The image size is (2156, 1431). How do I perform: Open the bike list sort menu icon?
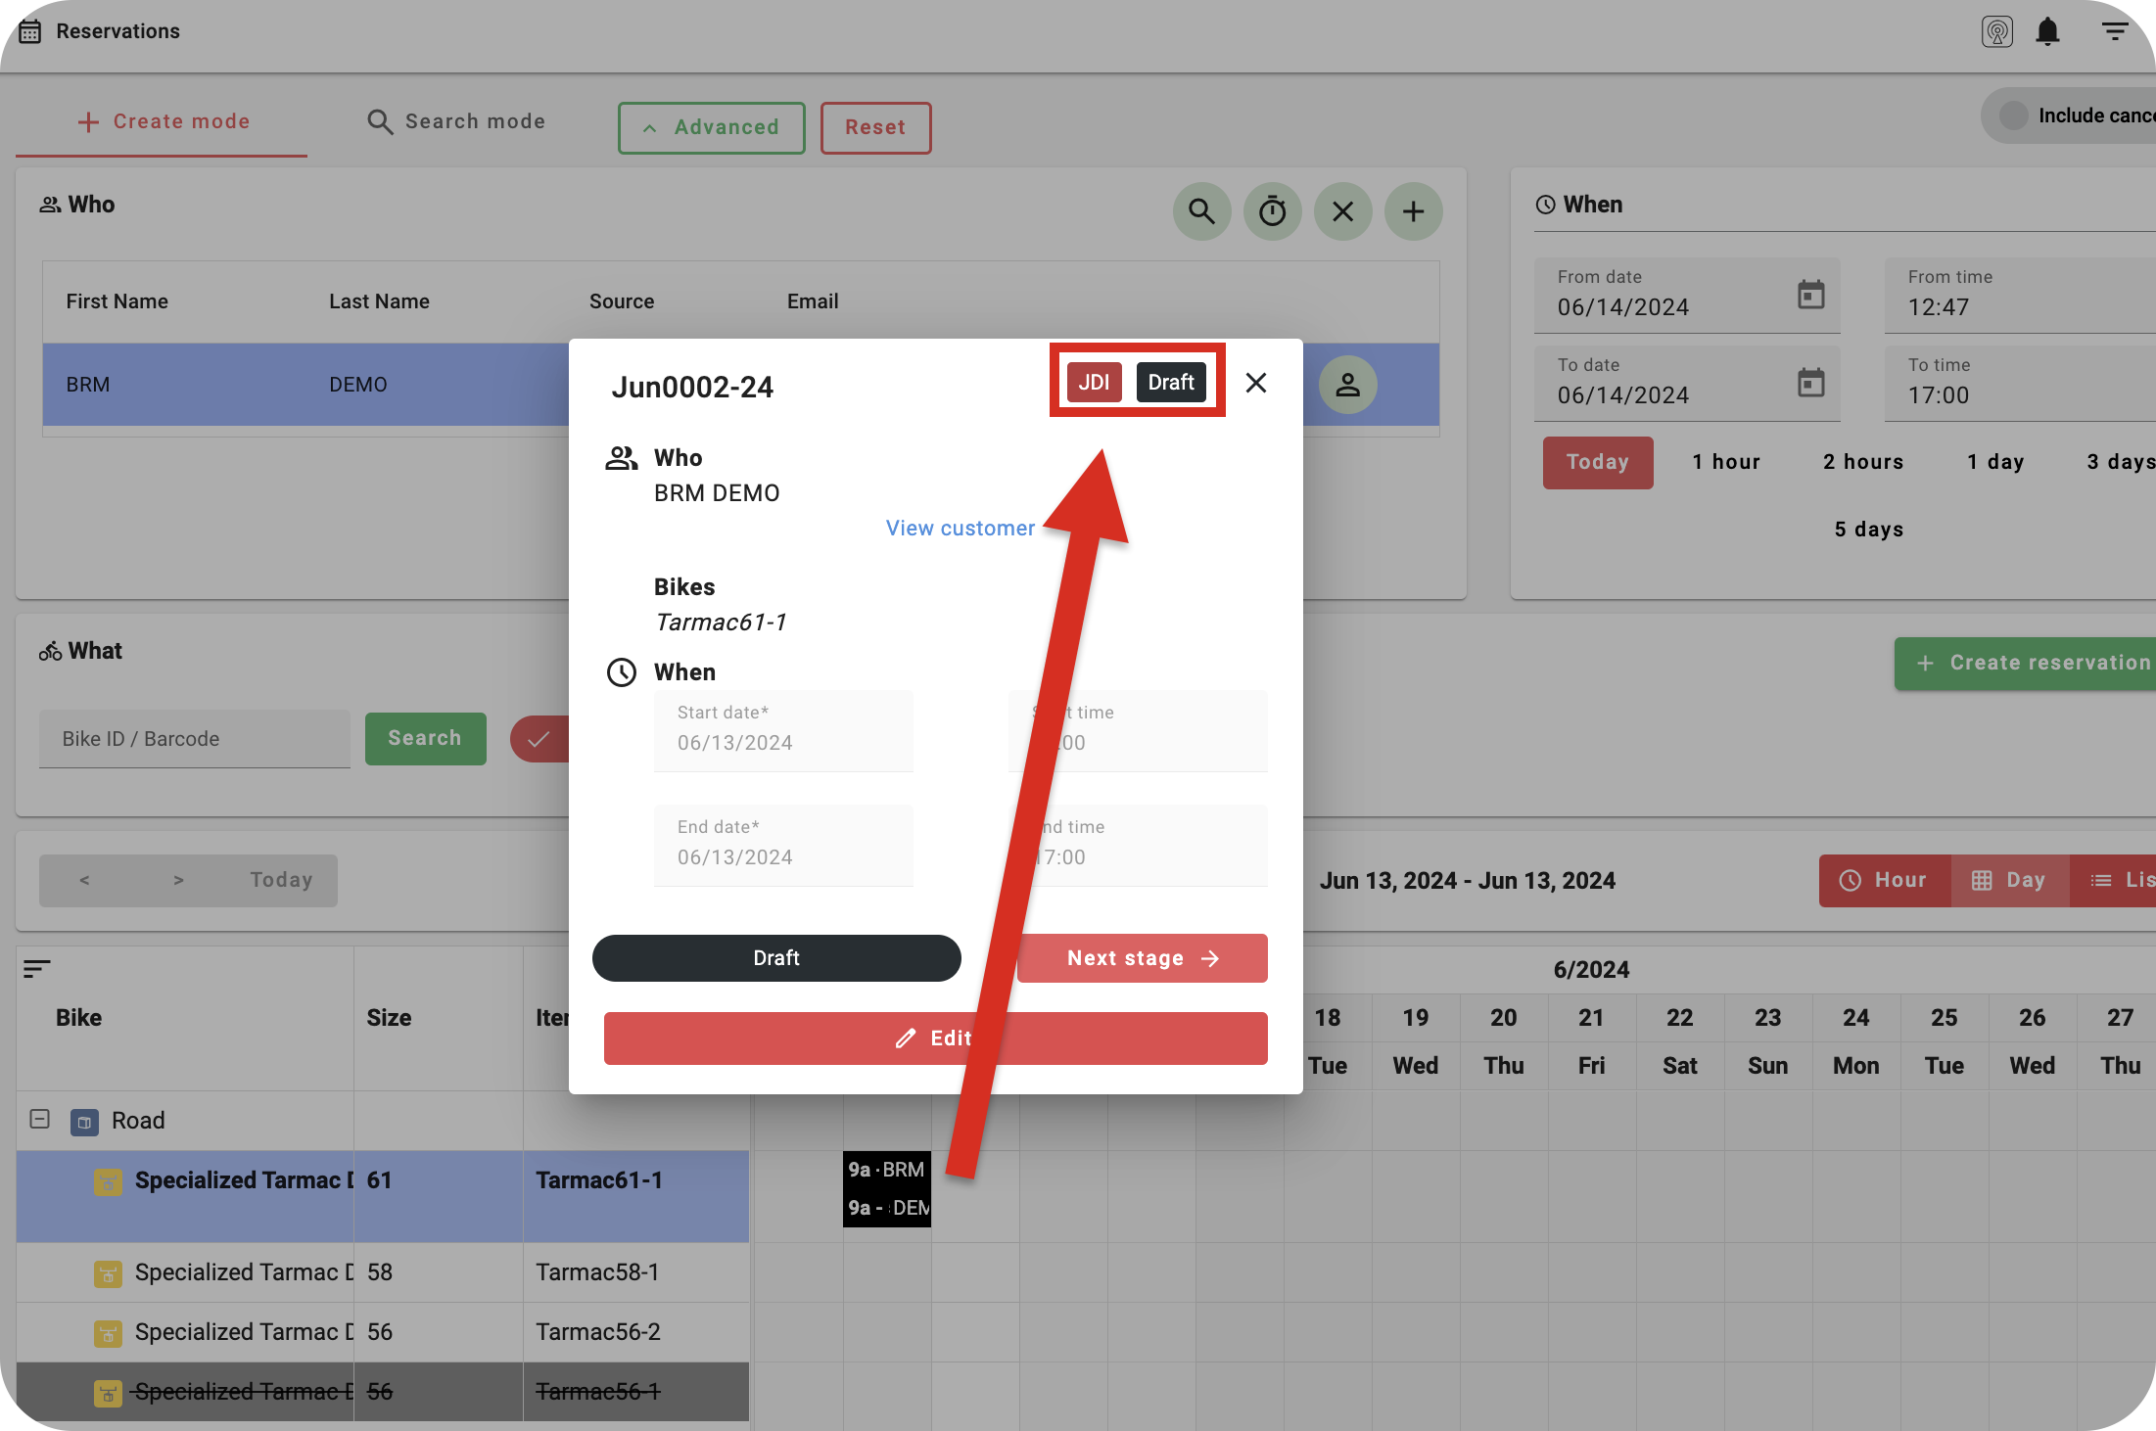pos(37,969)
